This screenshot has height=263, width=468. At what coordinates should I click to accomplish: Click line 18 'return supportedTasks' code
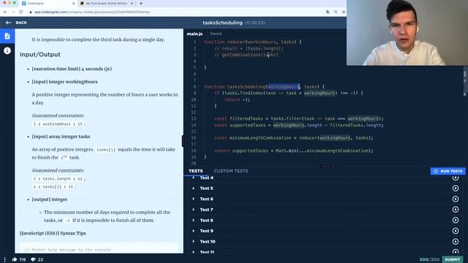[241, 150]
